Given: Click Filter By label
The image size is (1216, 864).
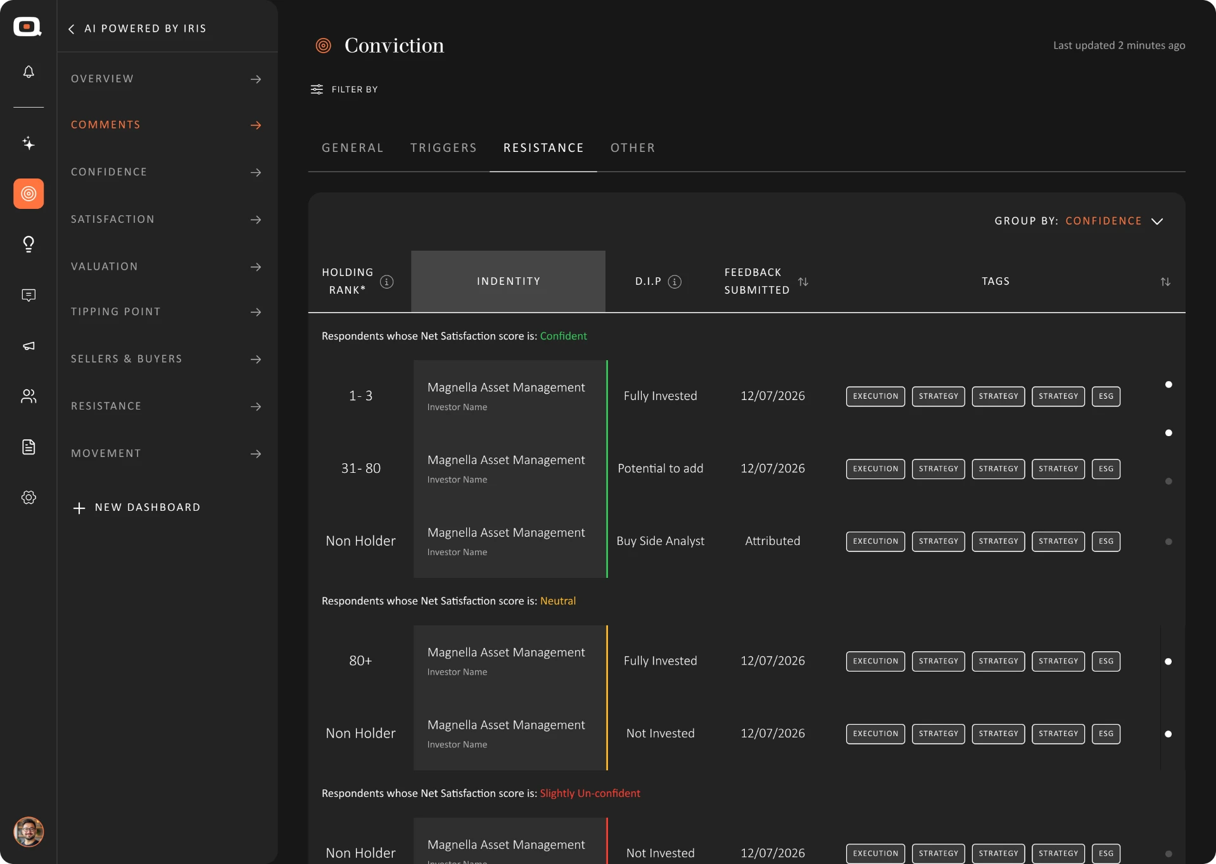Looking at the screenshot, I should [355, 89].
